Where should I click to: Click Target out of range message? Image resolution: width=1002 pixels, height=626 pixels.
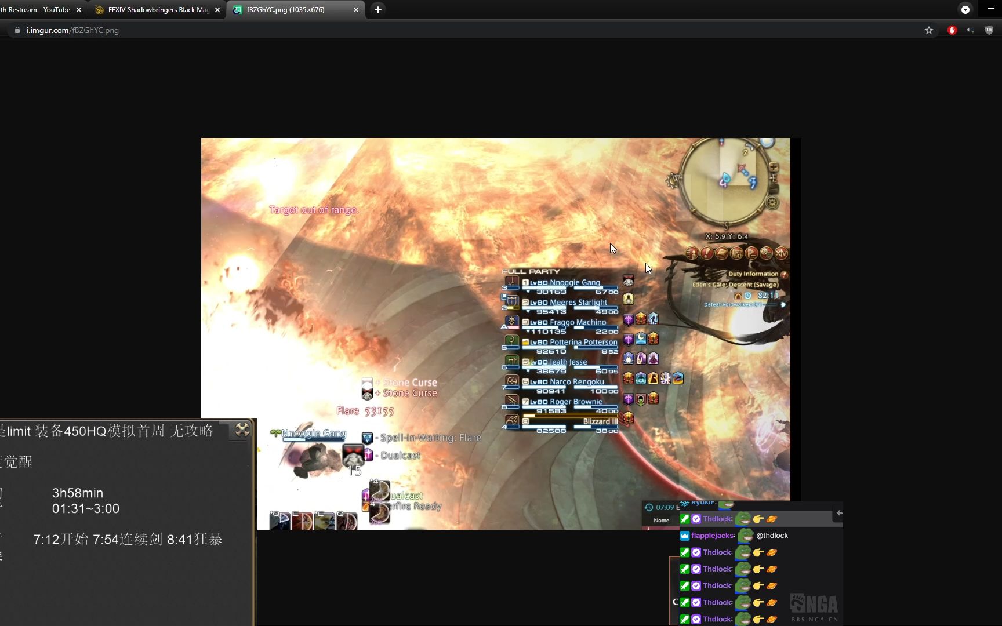[x=314, y=210]
